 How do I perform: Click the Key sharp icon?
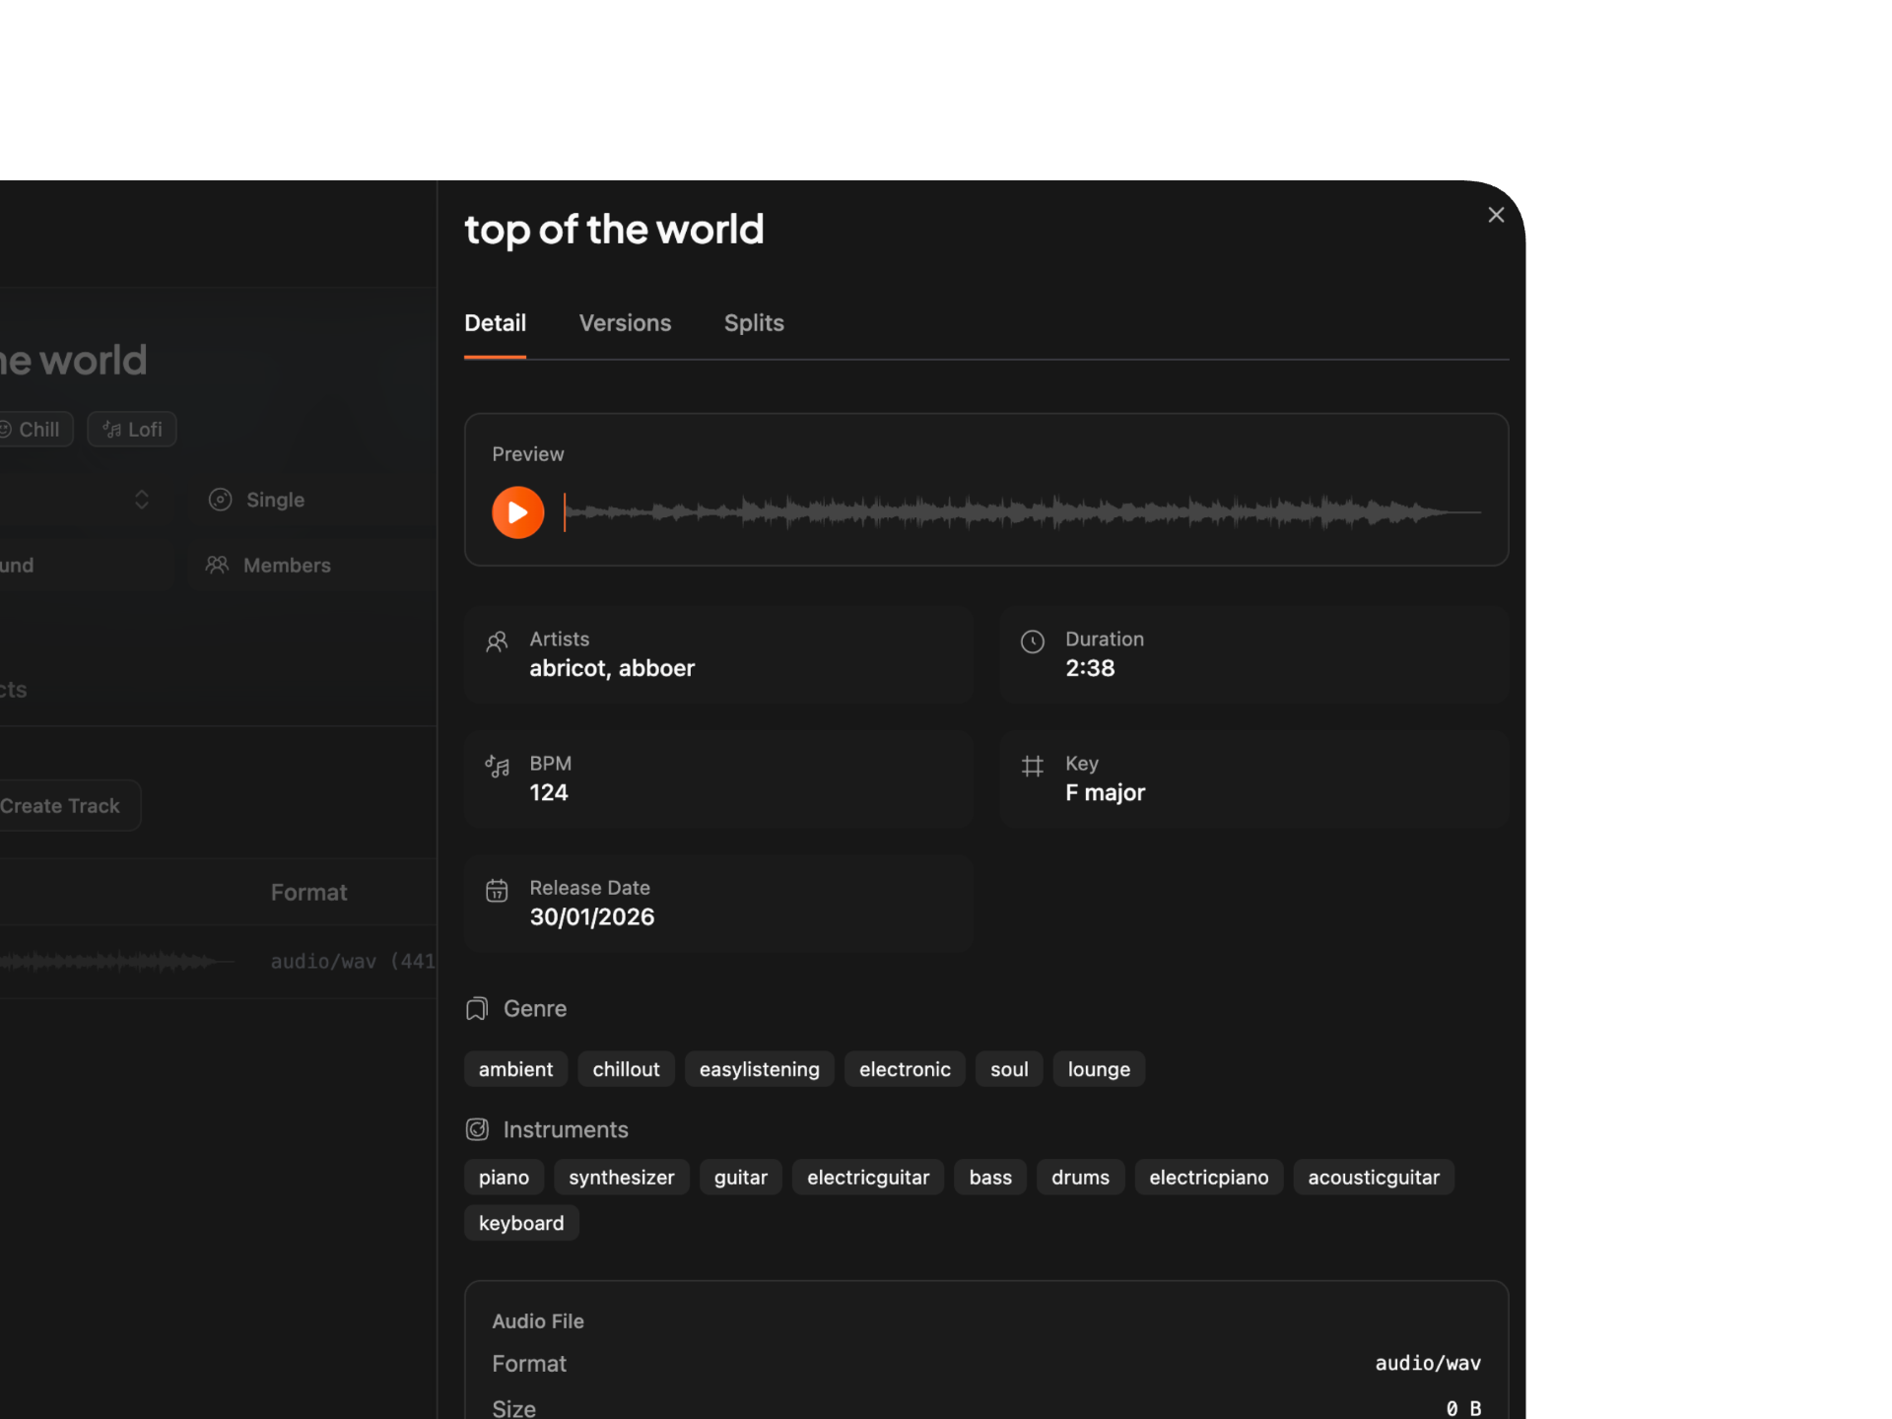(x=1032, y=766)
